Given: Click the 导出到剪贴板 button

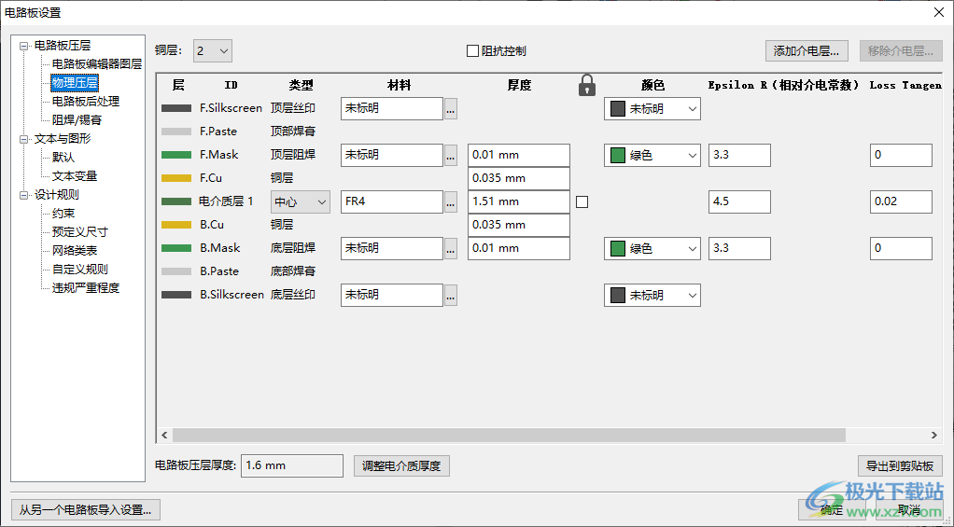Looking at the screenshot, I should [901, 466].
